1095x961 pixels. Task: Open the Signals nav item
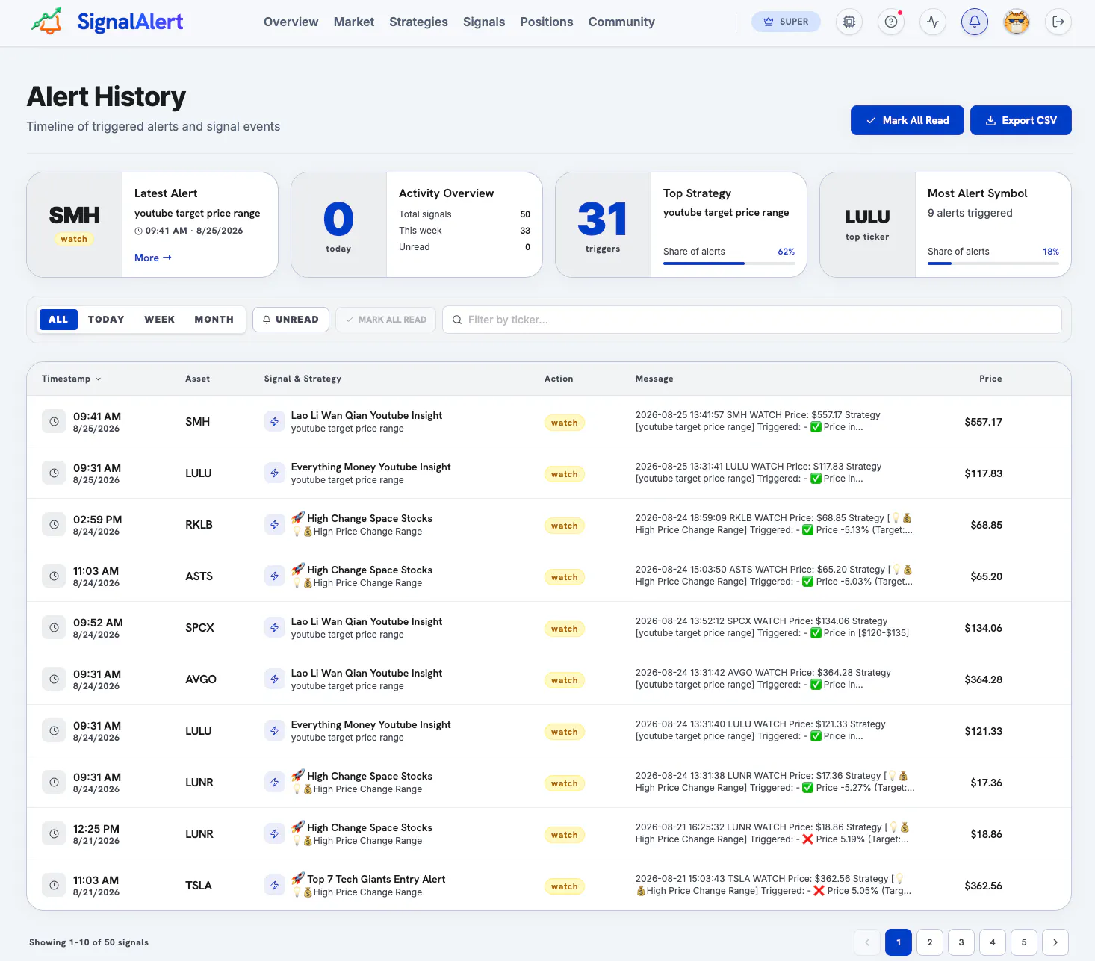pos(484,22)
